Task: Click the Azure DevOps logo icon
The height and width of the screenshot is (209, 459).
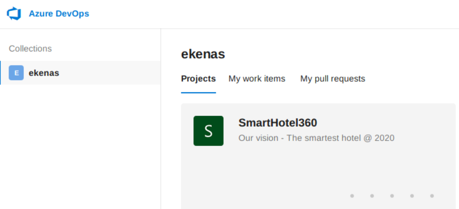Action: tap(13, 13)
